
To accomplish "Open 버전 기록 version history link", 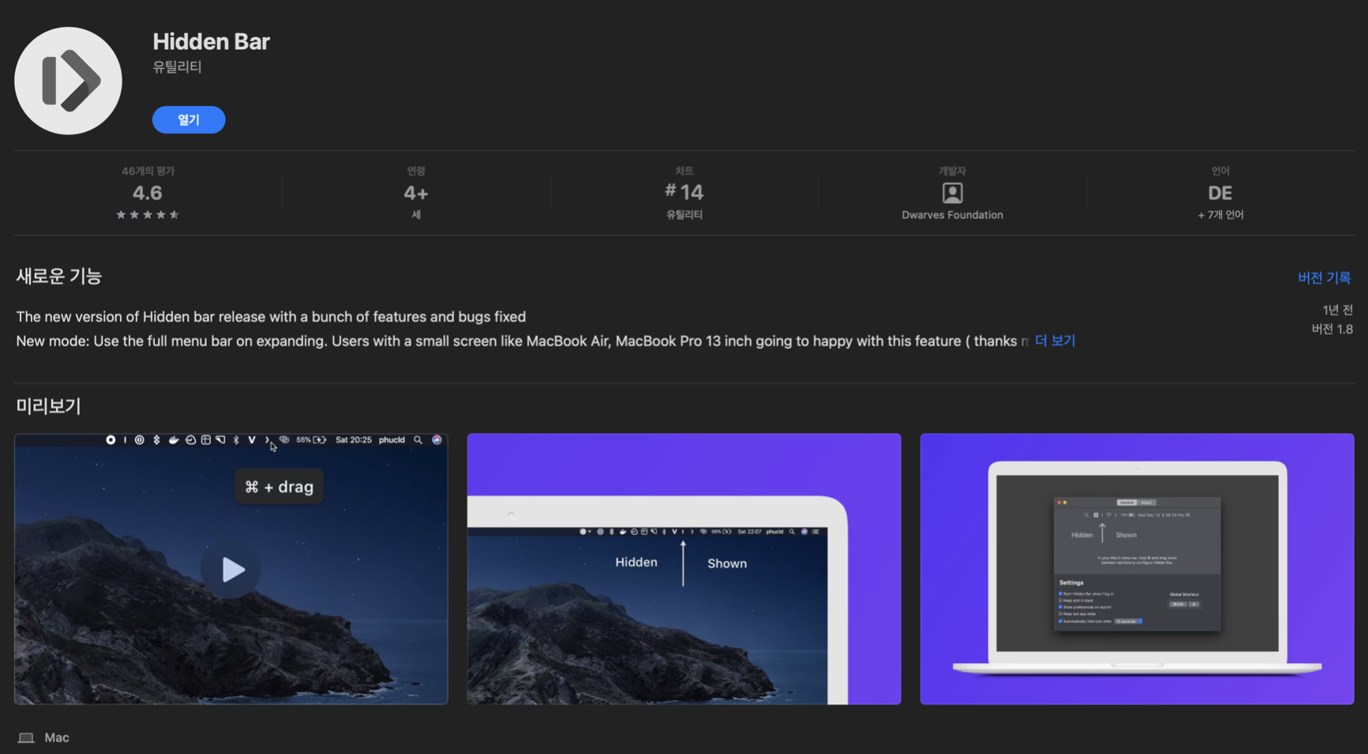I will [x=1324, y=277].
